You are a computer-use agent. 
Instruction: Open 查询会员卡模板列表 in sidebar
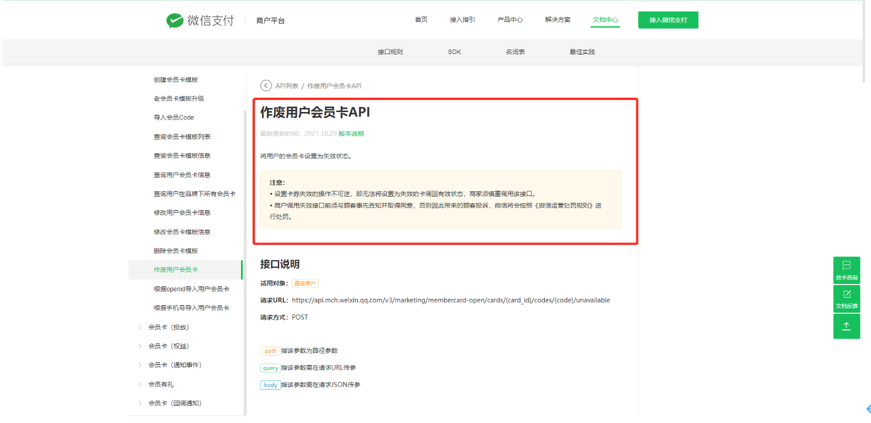coord(182,137)
